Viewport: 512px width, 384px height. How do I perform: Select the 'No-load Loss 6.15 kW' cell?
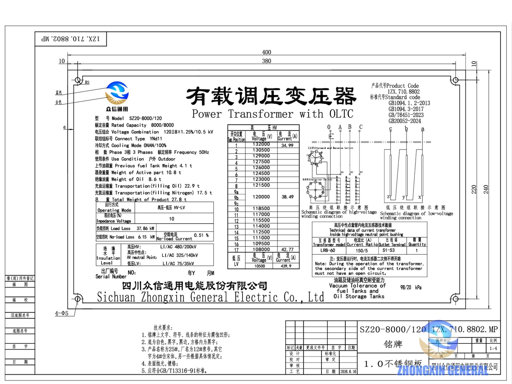(x=126, y=237)
